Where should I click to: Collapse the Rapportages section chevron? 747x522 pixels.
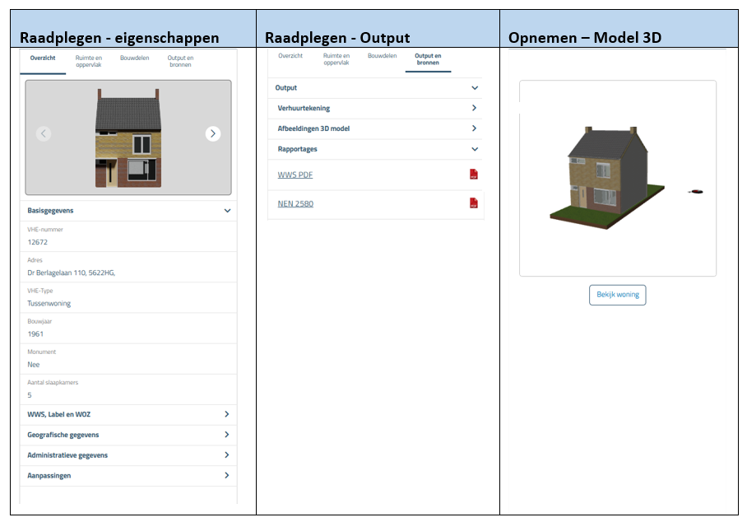click(474, 149)
